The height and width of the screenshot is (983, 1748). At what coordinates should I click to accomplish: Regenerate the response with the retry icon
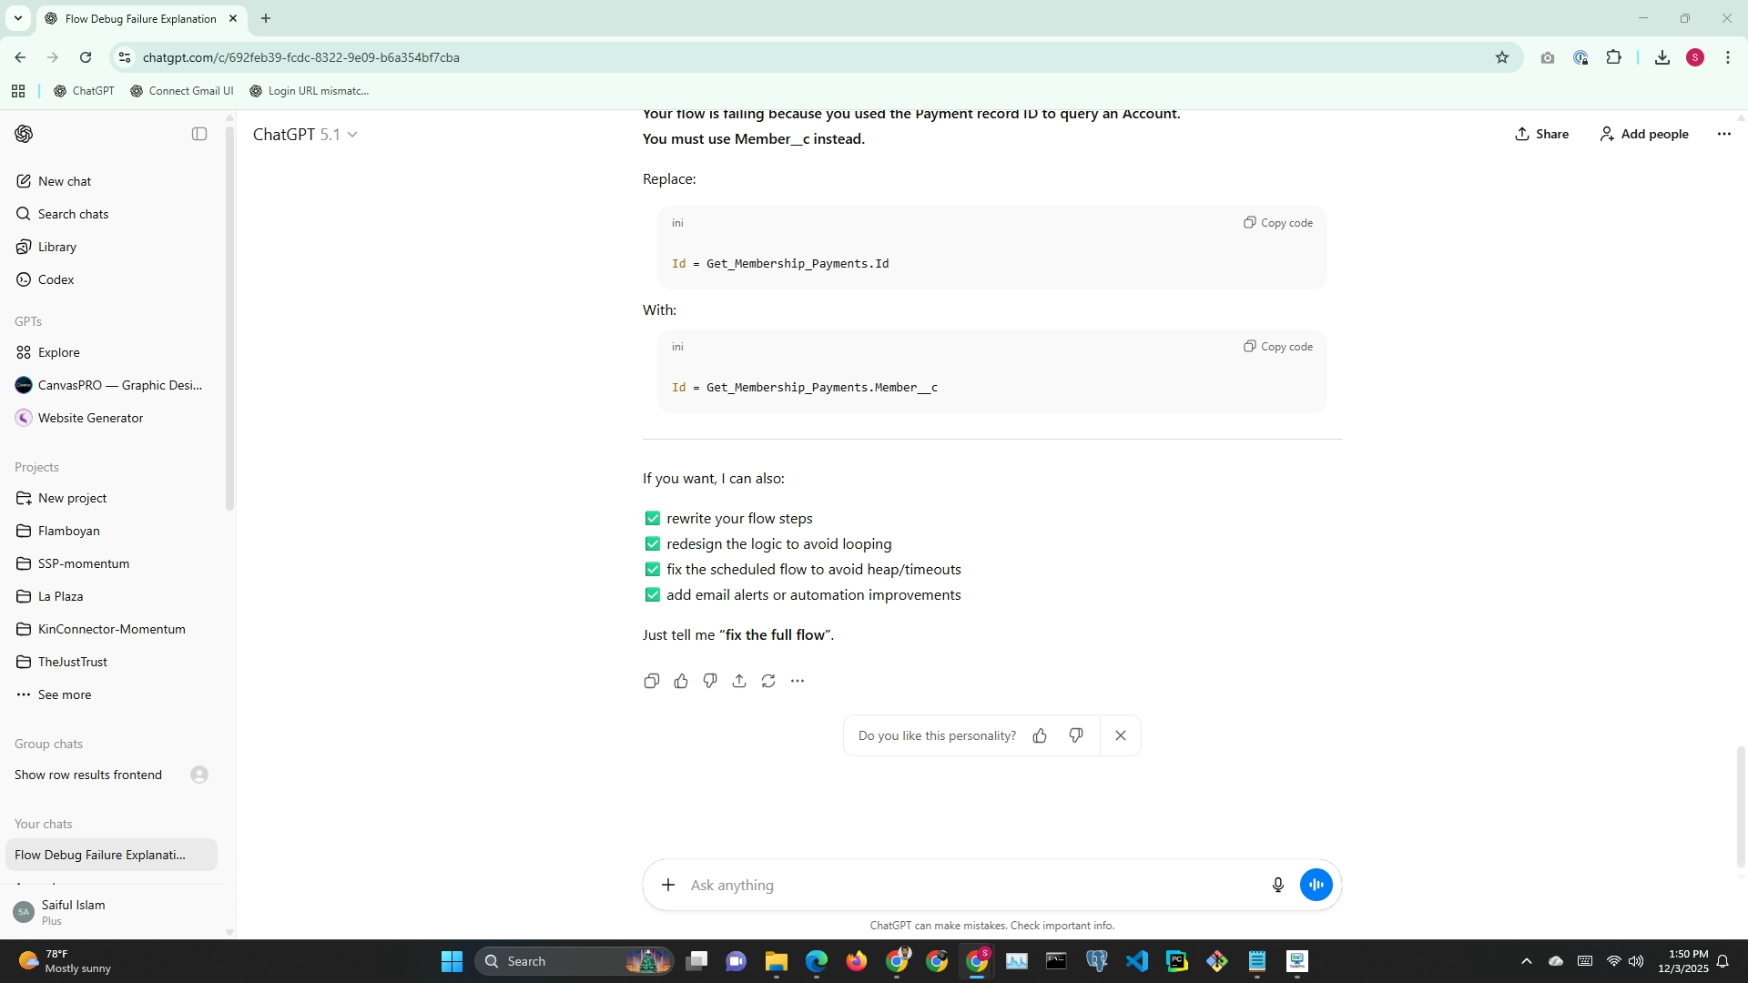[x=768, y=681]
